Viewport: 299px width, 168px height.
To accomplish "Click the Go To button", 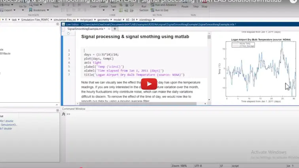I will (x=23, y=6).
